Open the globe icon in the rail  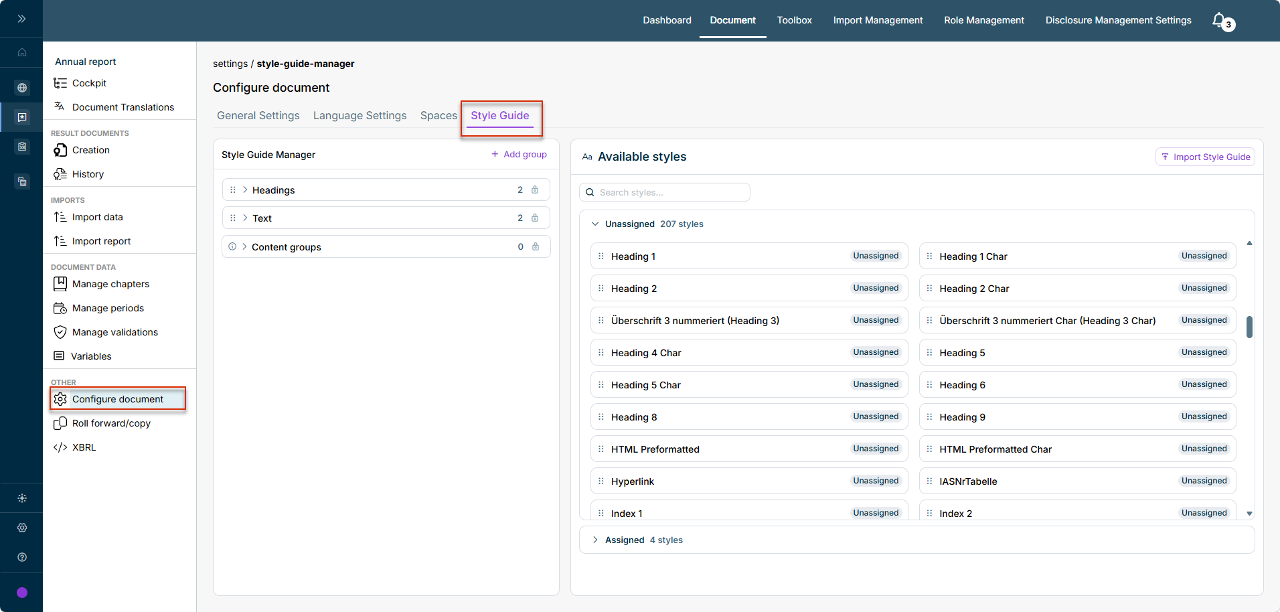pos(22,88)
